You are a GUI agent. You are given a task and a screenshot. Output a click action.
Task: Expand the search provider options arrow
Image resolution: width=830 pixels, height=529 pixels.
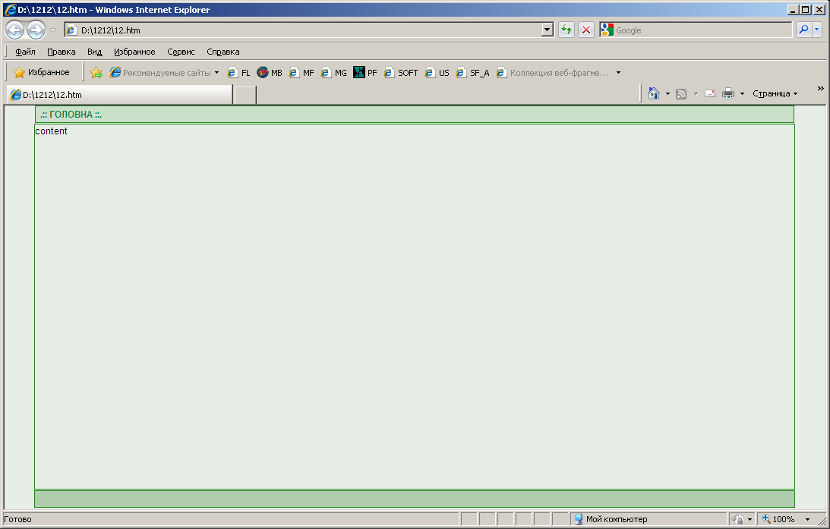[817, 30]
